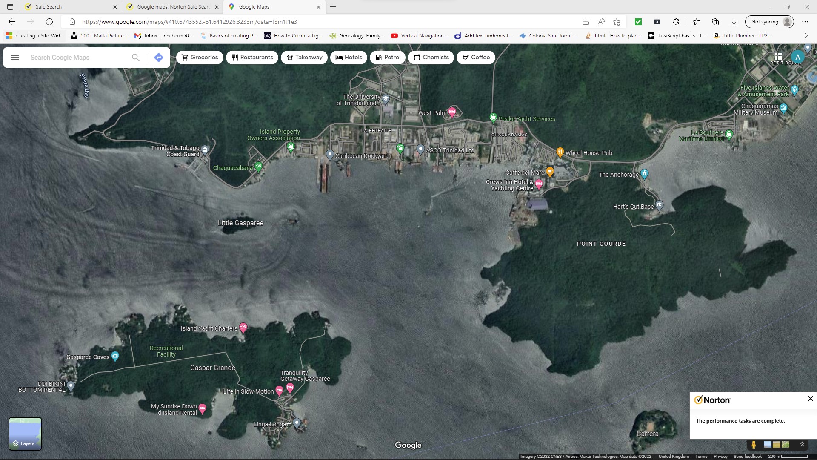This screenshot has height=460, width=817.
Task: Open the browser settings ellipsis menu
Action: 805,22
